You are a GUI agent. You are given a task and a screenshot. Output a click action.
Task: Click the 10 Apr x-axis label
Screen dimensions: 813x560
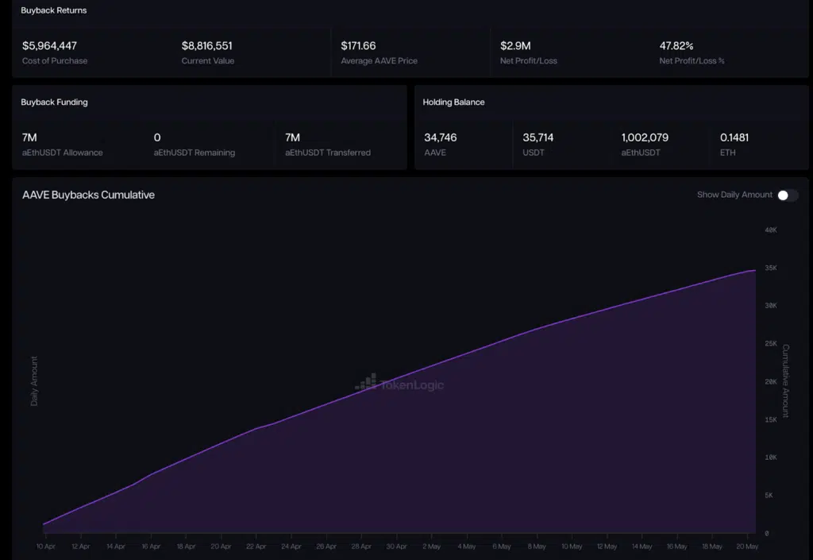pos(45,546)
